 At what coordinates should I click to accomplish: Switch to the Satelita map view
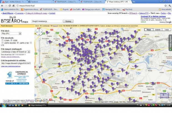158,30
